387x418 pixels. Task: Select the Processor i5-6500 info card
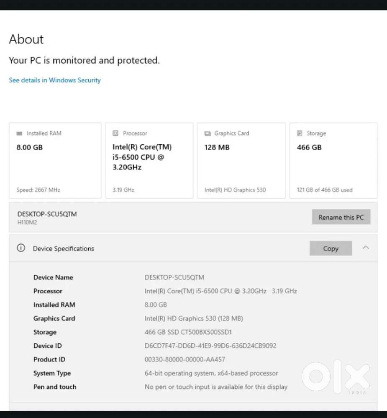149,161
